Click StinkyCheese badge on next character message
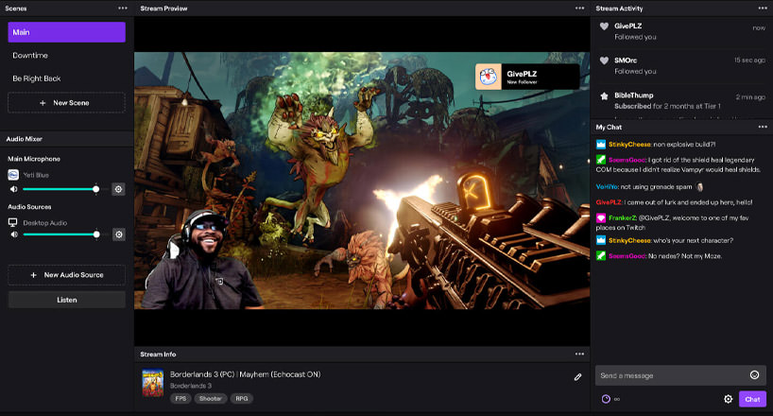 600,240
